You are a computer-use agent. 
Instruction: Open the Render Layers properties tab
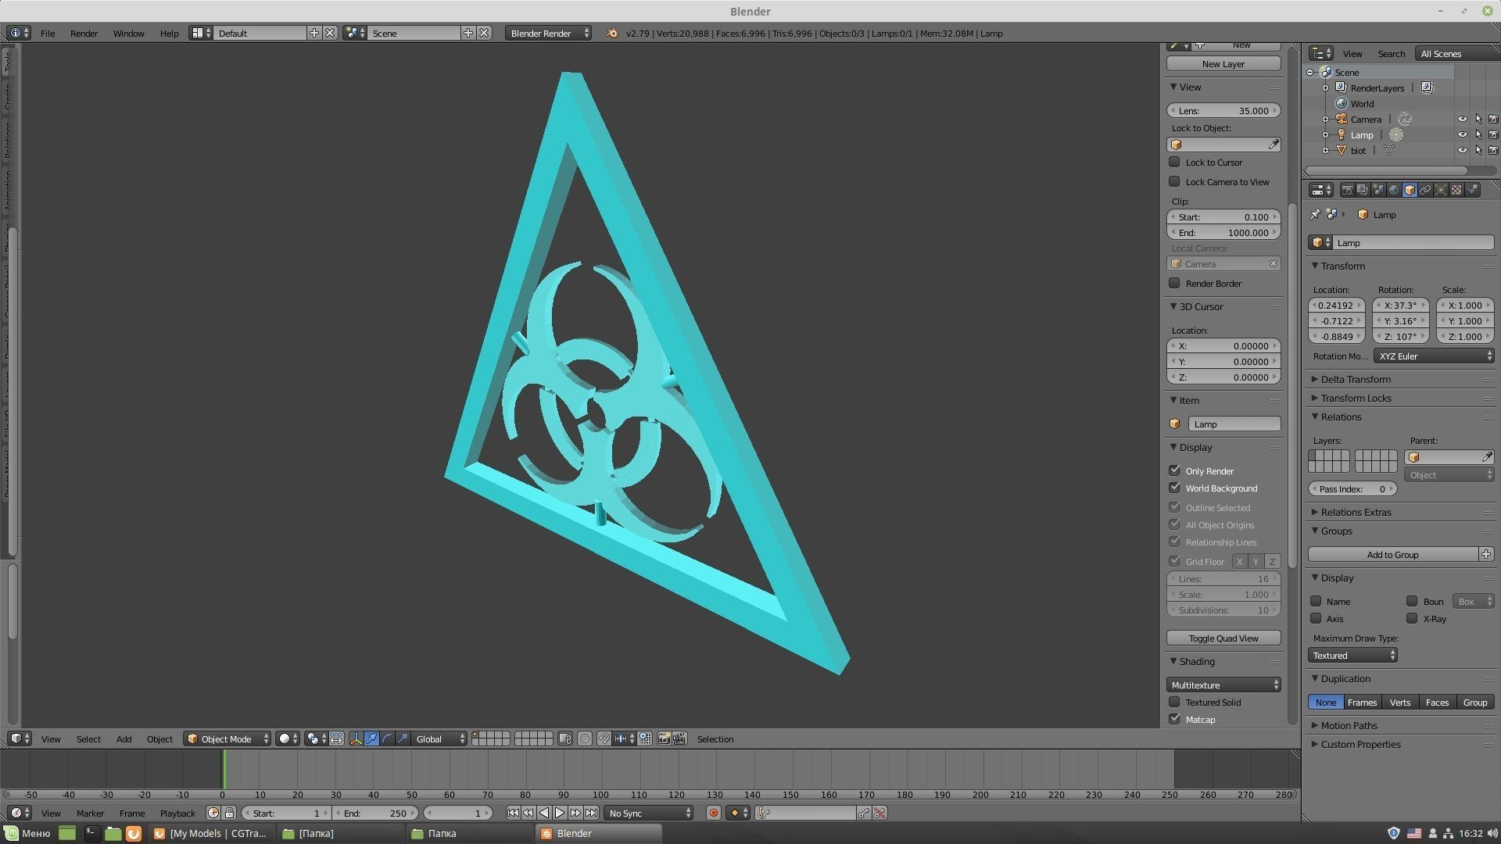(x=1363, y=190)
